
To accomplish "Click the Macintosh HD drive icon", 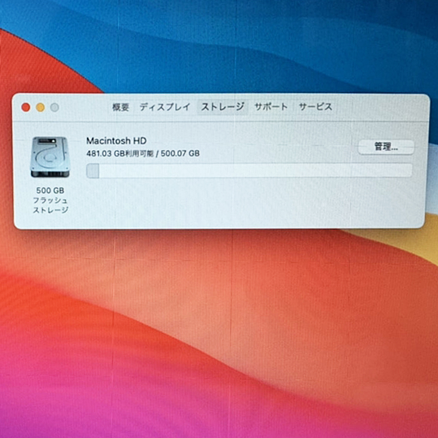I will [x=50, y=158].
